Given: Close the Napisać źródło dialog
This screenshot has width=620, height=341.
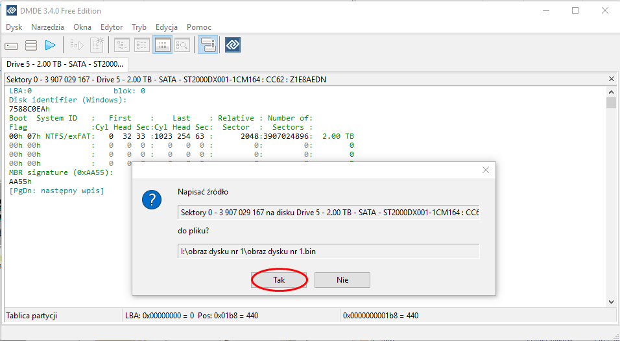Looking at the screenshot, I should click(485, 170).
